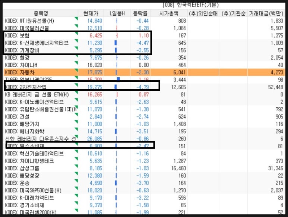Click market cap value 6,041
The height and width of the screenshot is (217, 288).
(180, 72)
